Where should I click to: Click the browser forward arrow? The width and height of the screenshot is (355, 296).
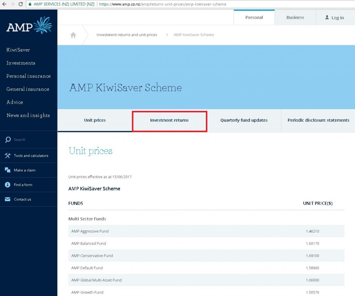point(12,4)
